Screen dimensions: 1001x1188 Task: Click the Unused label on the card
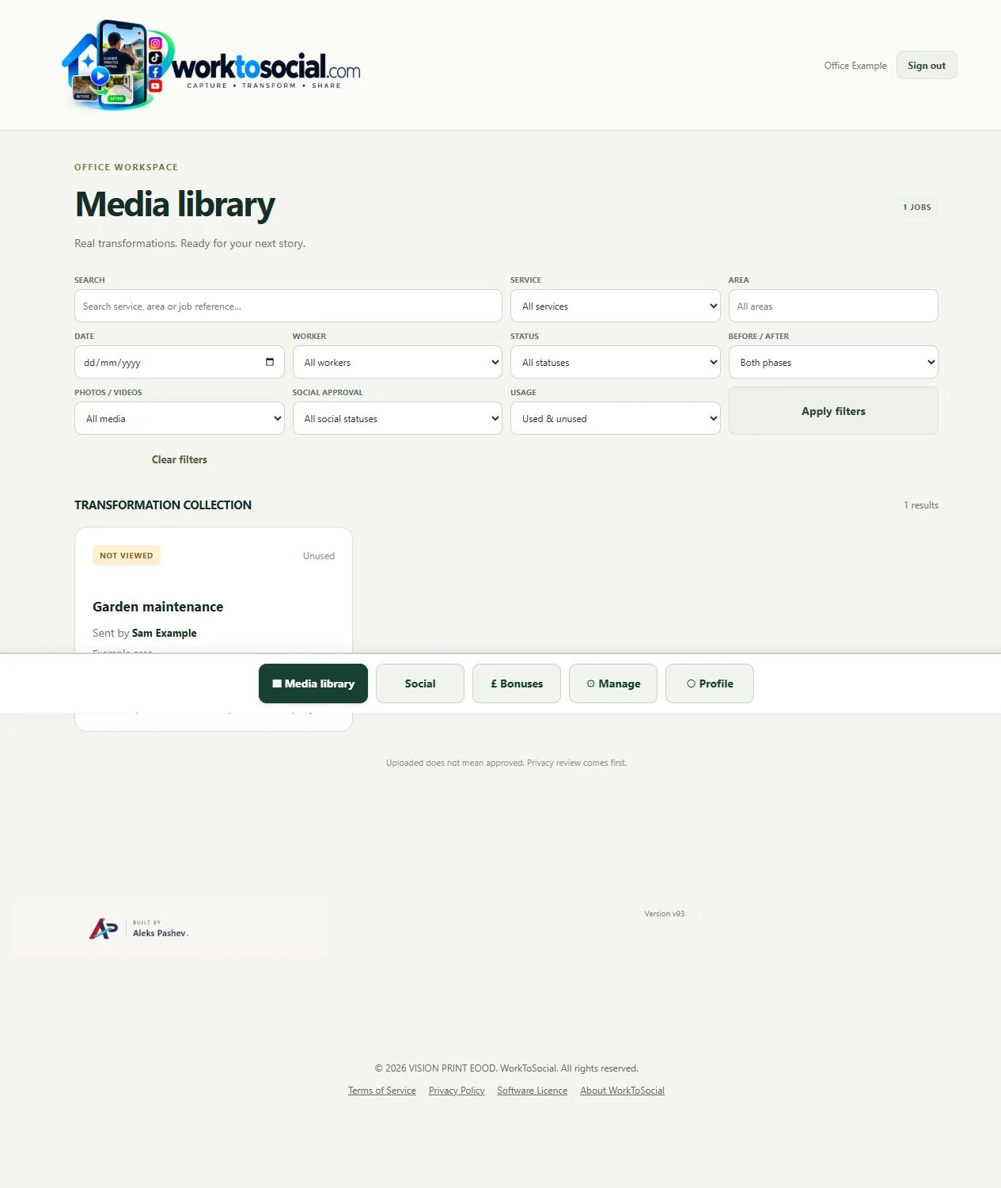tap(319, 556)
